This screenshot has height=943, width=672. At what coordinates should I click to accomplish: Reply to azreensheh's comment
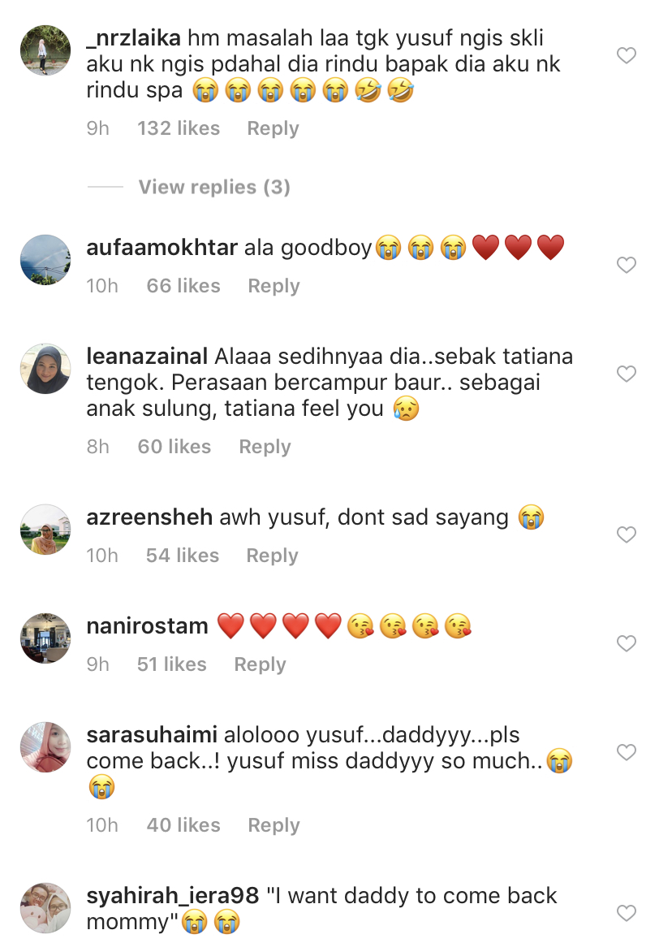point(272,556)
